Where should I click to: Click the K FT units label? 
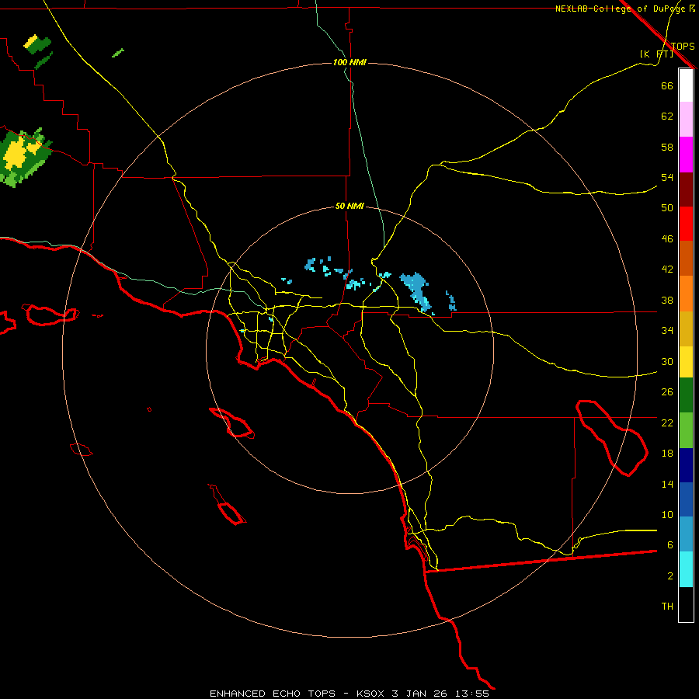pos(656,54)
